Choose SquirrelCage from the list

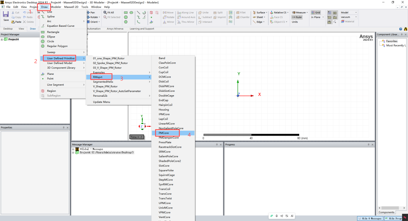click(167, 175)
